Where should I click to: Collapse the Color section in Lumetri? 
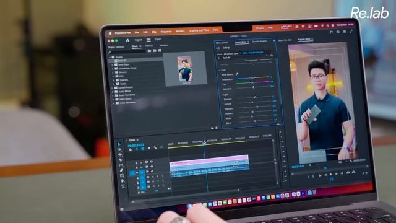(220, 70)
